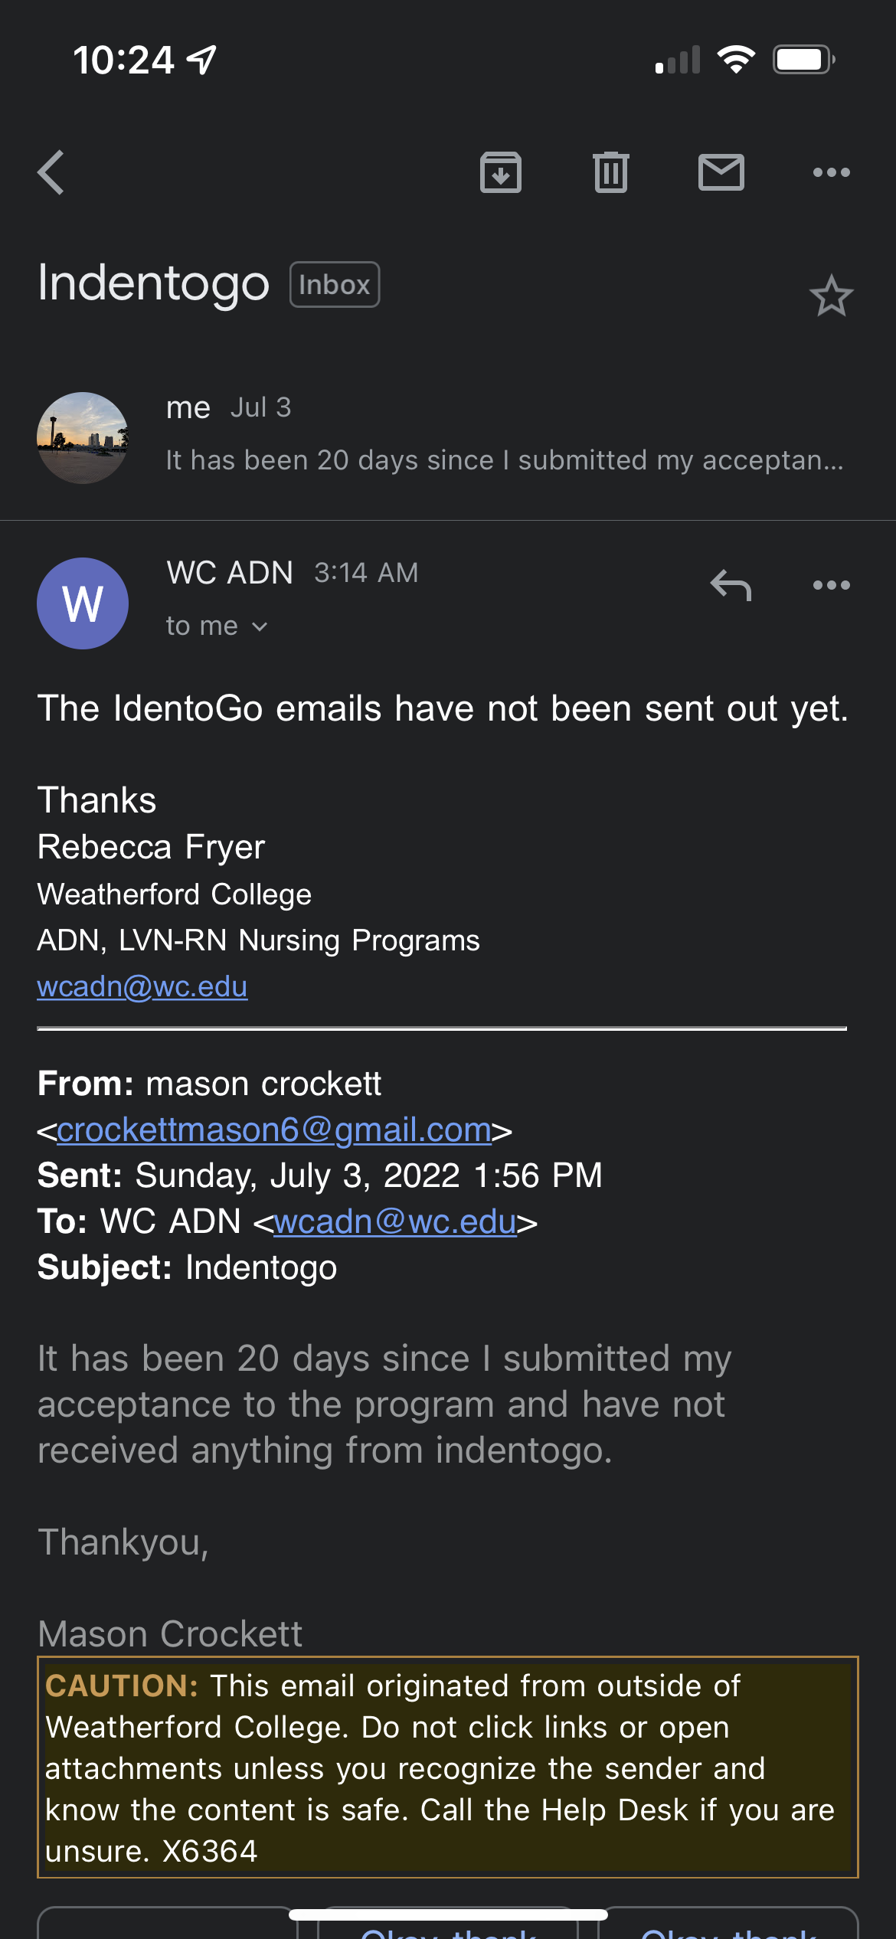The image size is (896, 1939).
Task: Reply to WC ADN with arrow icon
Action: pos(731,585)
